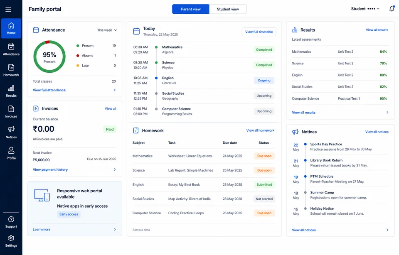Viewport: 399px width, 255px height.
Task: Click View all in the Invoices card
Action: pyautogui.click(x=111, y=108)
